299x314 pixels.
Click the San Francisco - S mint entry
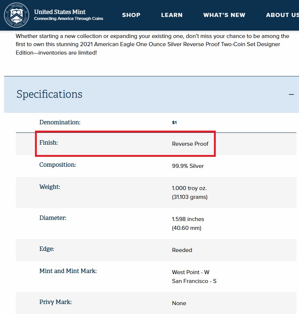pyautogui.click(x=194, y=281)
